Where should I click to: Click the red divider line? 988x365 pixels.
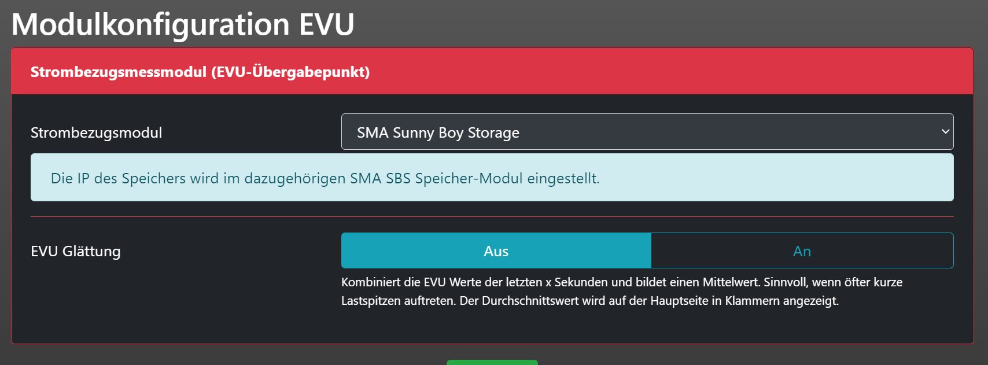pyautogui.click(x=492, y=217)
